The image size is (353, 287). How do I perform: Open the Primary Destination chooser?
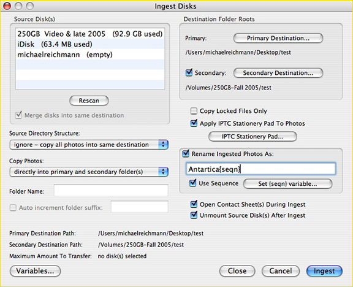pos(278,38)
